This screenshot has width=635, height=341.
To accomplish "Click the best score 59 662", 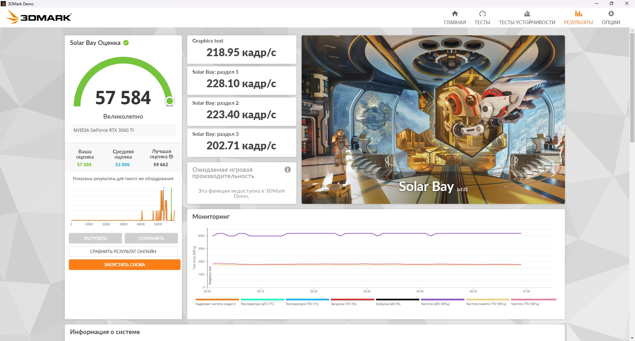I will coord(161,165).
